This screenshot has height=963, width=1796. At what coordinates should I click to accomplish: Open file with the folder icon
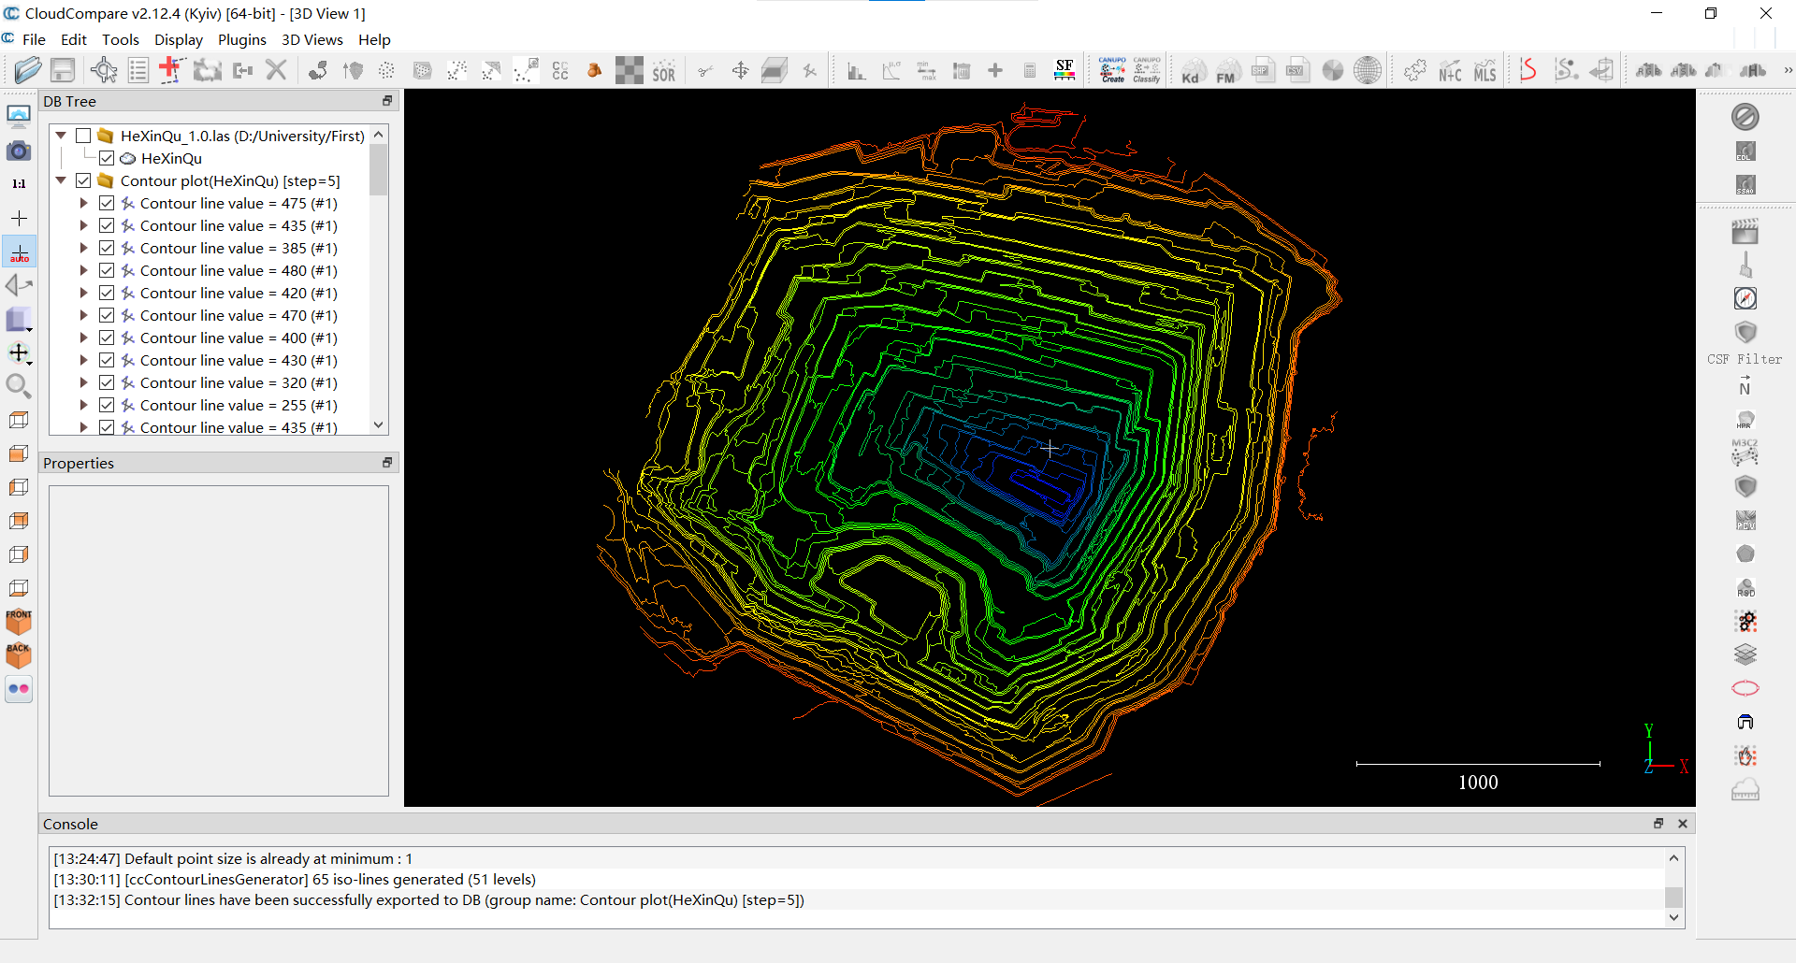(x=28, y=70)
